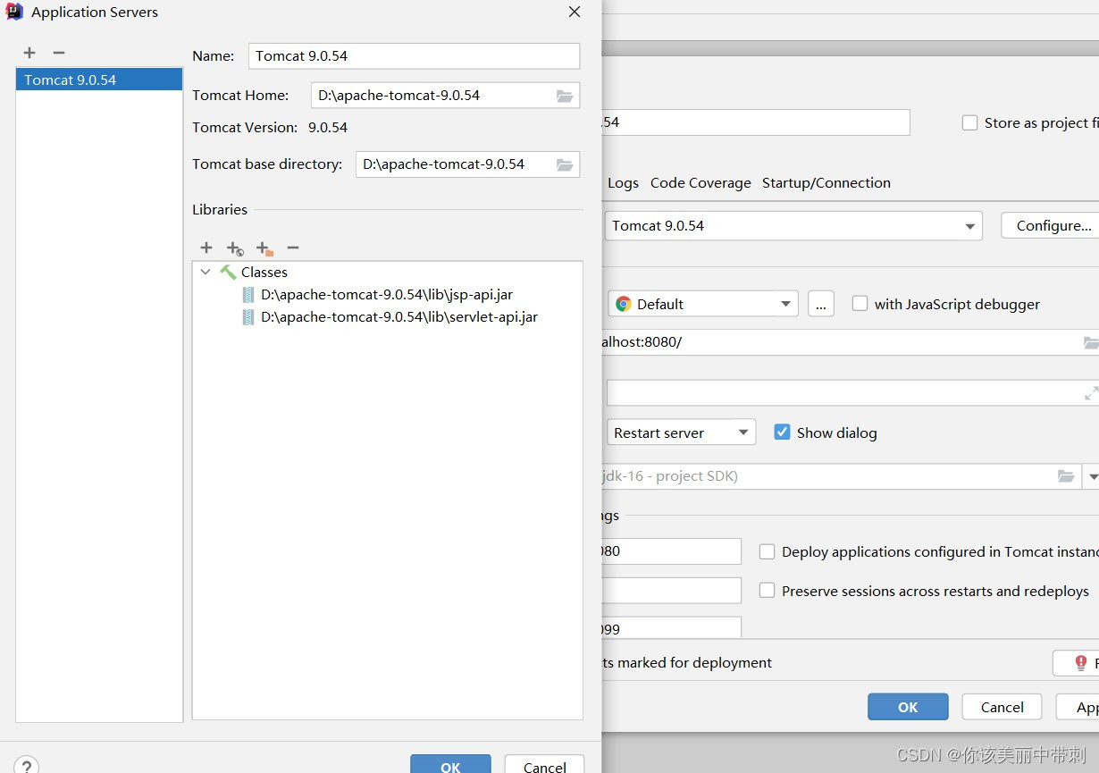
Task: Check Preserve sessions across restarts and redeploys
Action: (x=767, y=591)
